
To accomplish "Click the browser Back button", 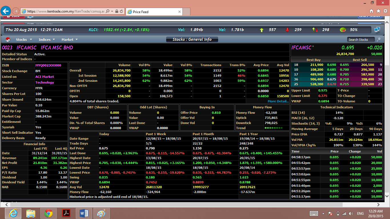I will click(x=6, y=11).
